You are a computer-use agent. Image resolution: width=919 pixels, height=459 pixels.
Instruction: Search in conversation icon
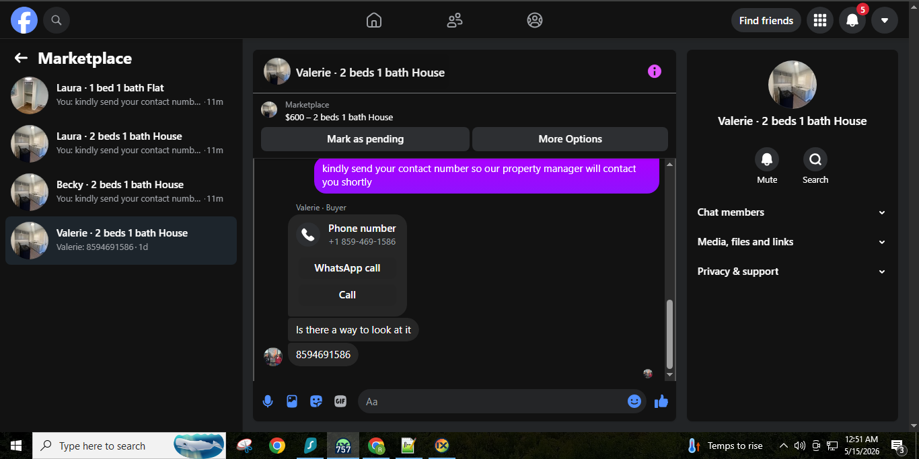click(815, 159)
